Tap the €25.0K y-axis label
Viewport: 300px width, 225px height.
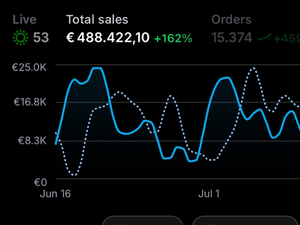pos(29,67)
